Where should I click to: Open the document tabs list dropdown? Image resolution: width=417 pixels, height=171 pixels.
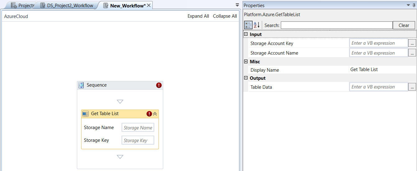(237, 5)
